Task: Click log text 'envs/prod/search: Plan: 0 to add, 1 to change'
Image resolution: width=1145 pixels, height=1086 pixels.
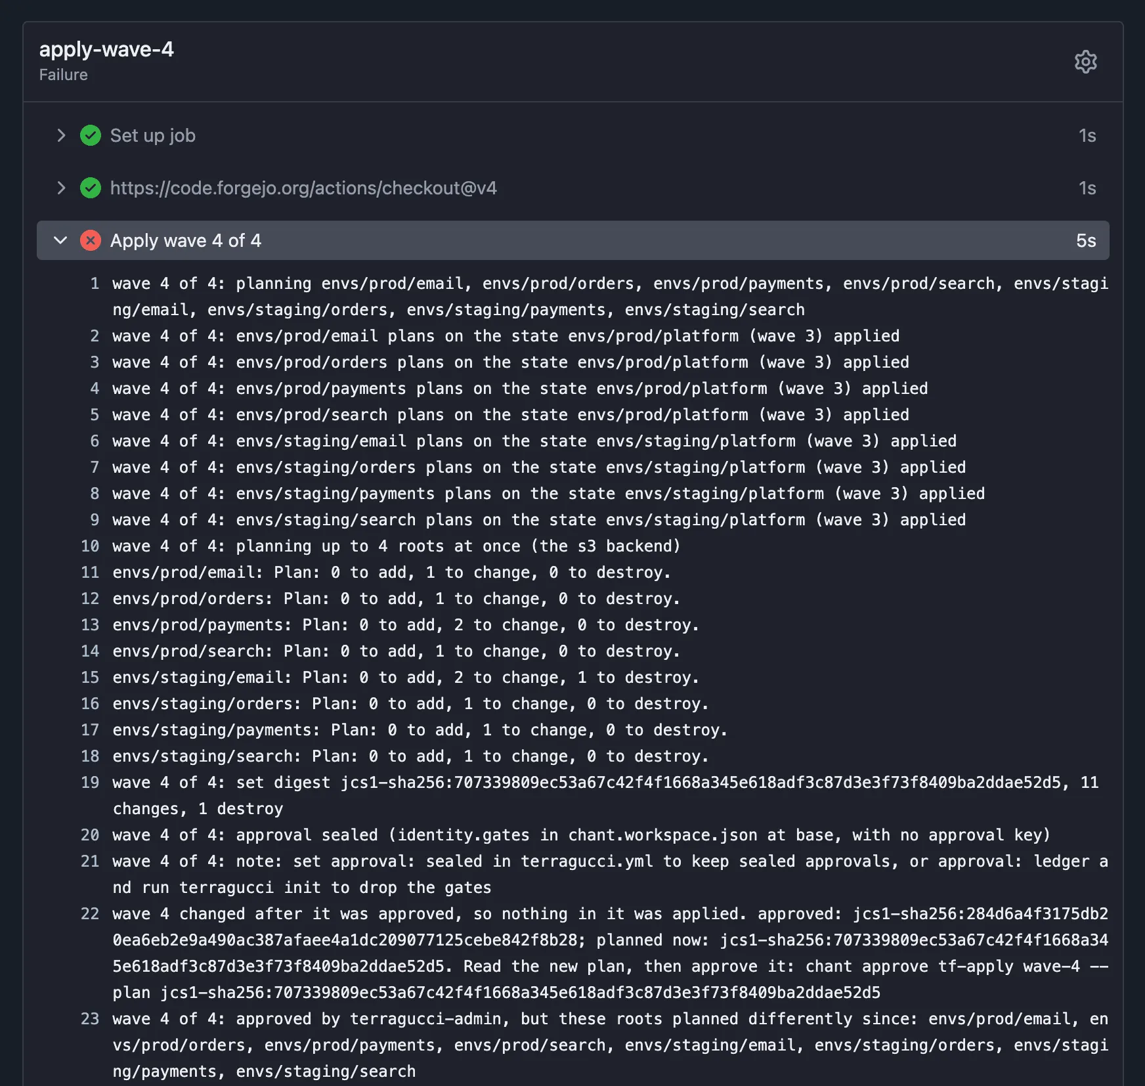Action: point(330,651)
